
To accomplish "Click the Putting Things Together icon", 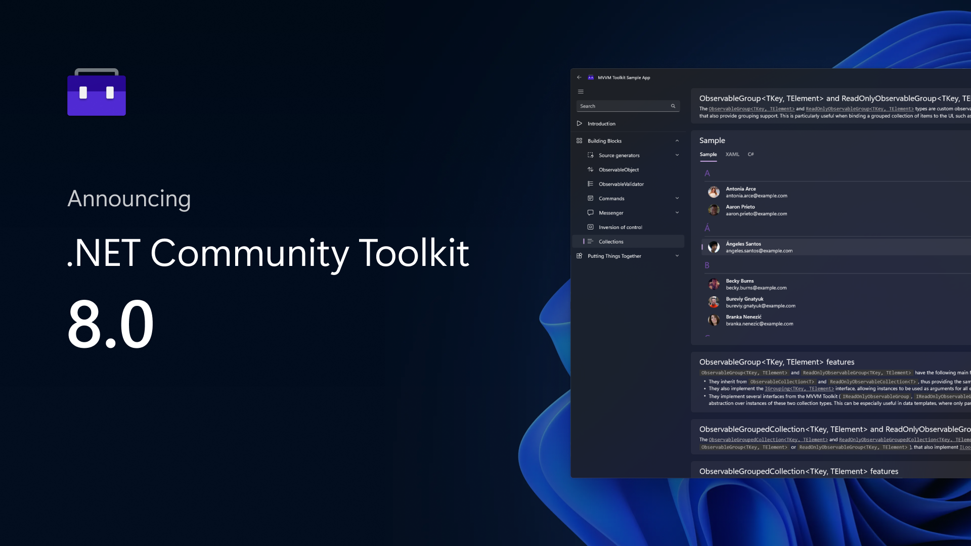I will (580, 255).
